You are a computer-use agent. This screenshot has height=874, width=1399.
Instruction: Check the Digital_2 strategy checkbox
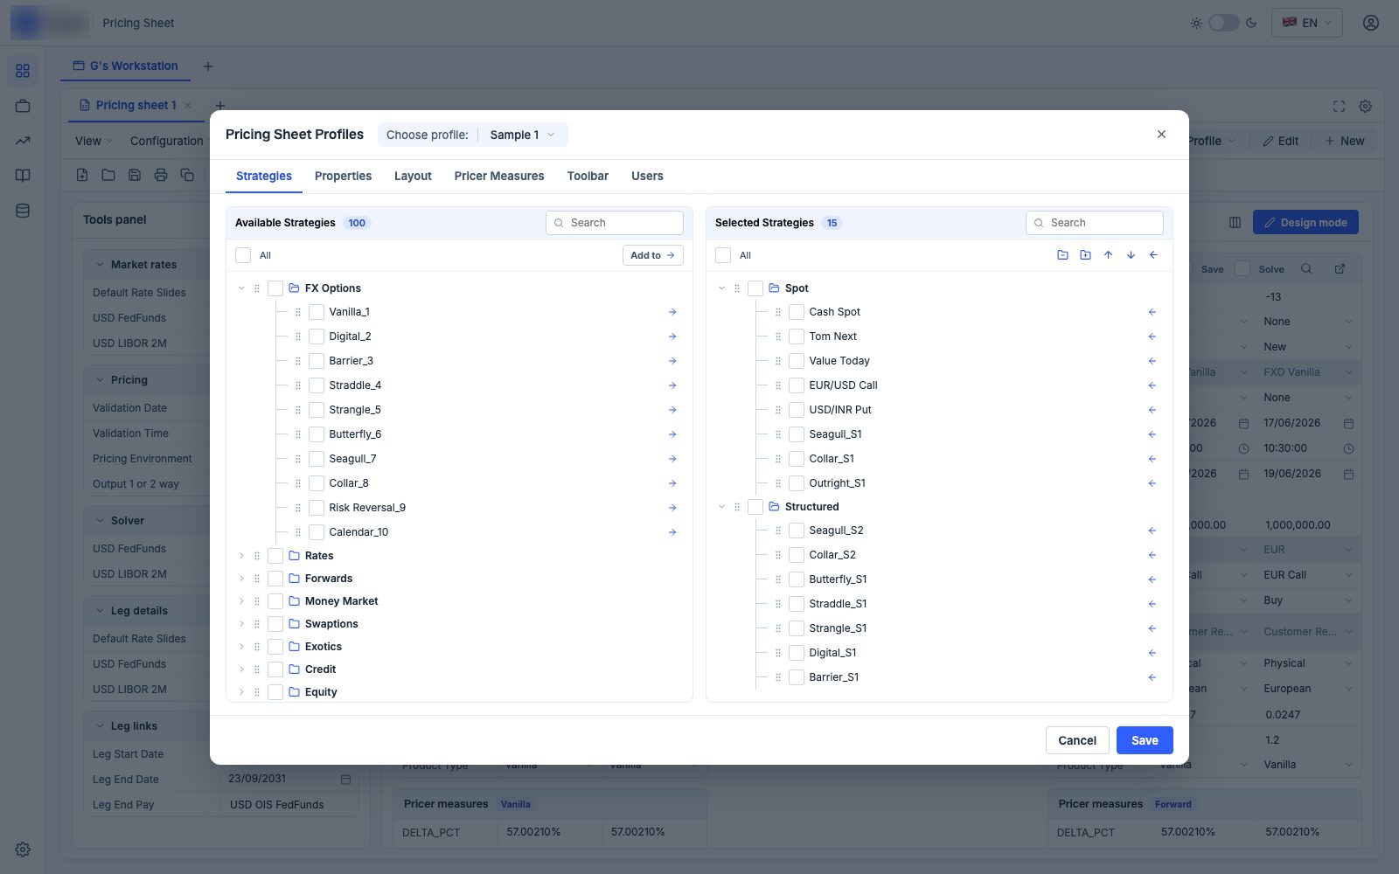tap(317, 336)
